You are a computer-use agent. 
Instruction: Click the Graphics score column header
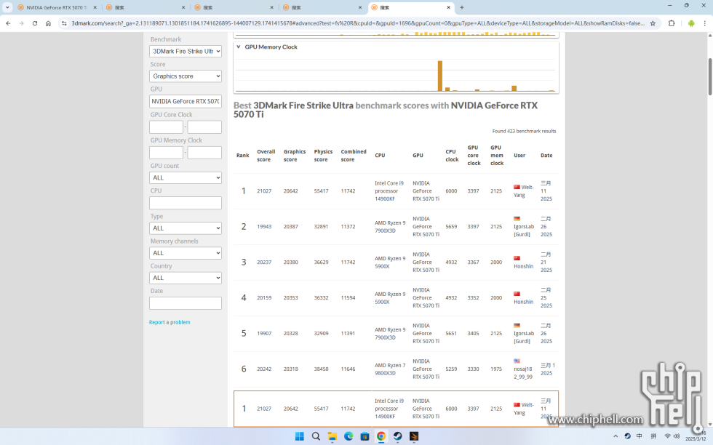(295, 156)
